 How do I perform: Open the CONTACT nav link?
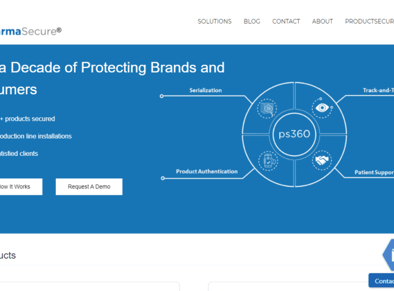(286, 21)
